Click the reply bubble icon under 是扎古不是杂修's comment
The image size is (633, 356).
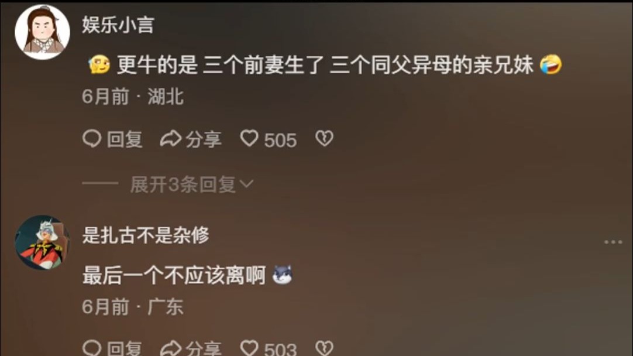pos(92,348)
